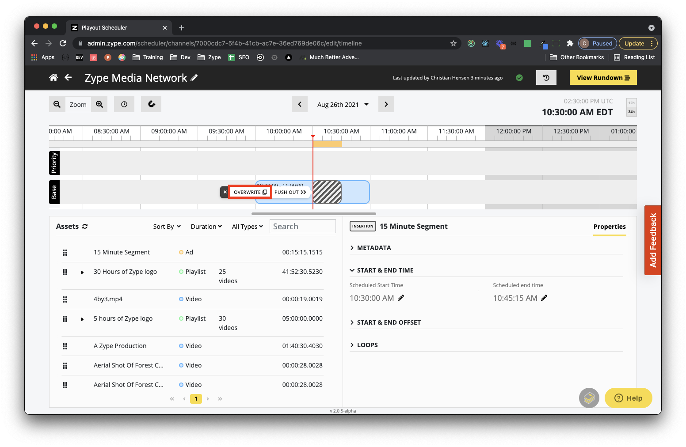686x447 pixels.
Task: Expand the METADATA section
Action: point(370,248)
